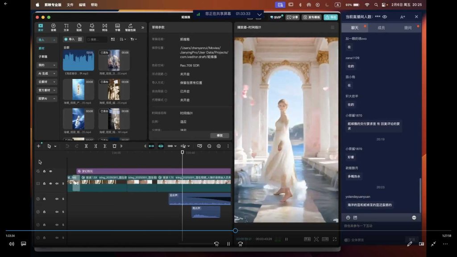
Task: Toggle eye visibility on the 梦幻辉光 effect track
Action: 50,171
